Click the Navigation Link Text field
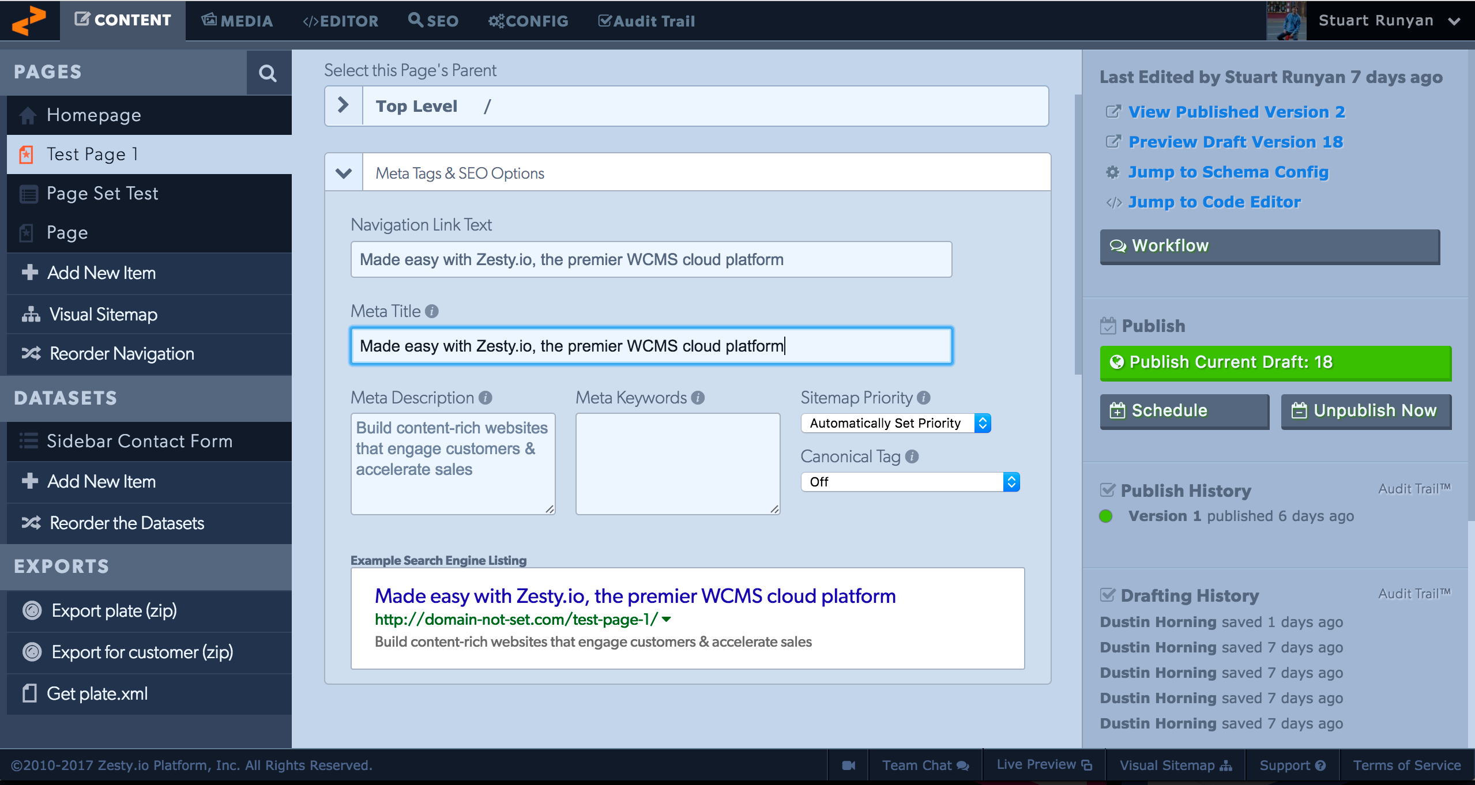This screenshot has width=1475, height=785. coord(651,259)
